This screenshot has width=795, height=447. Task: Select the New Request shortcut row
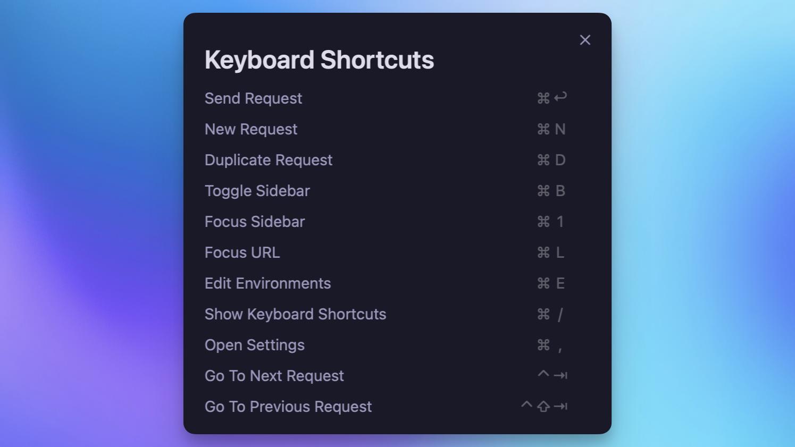(251, 129)
